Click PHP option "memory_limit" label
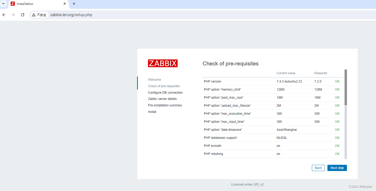The height and width of the screenshot is (191, 376). [223, 90]
